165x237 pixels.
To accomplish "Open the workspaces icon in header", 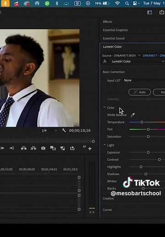I will [149, 12].
